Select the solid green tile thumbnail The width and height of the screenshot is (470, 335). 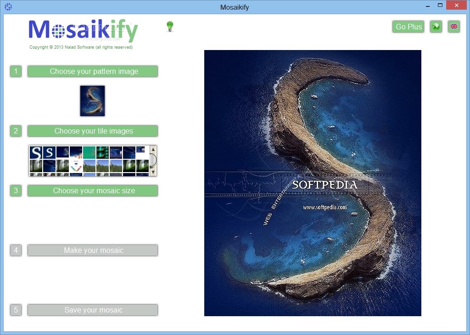pos(90,152)
